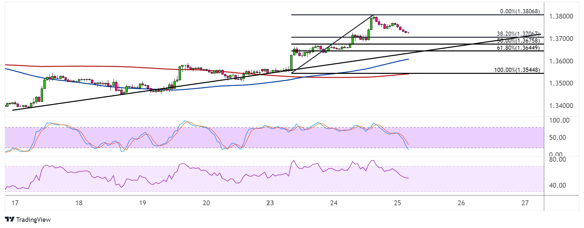Click the 38.20%(1.37067) Fibonacci label
Screen dimensions: 584x228
518,34
